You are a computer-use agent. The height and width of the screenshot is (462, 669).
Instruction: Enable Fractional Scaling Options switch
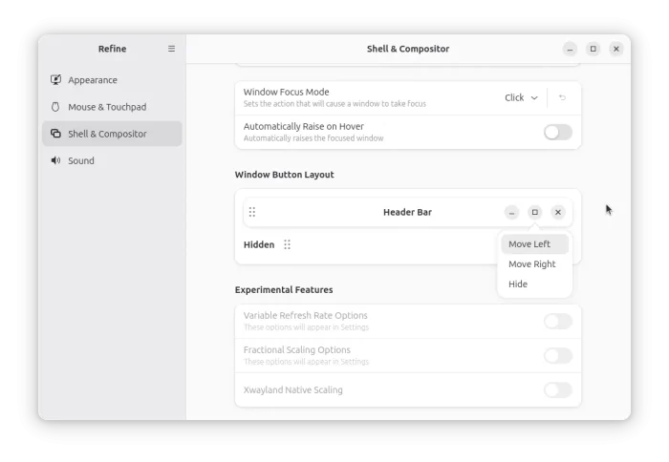click(x=557, y=355)
